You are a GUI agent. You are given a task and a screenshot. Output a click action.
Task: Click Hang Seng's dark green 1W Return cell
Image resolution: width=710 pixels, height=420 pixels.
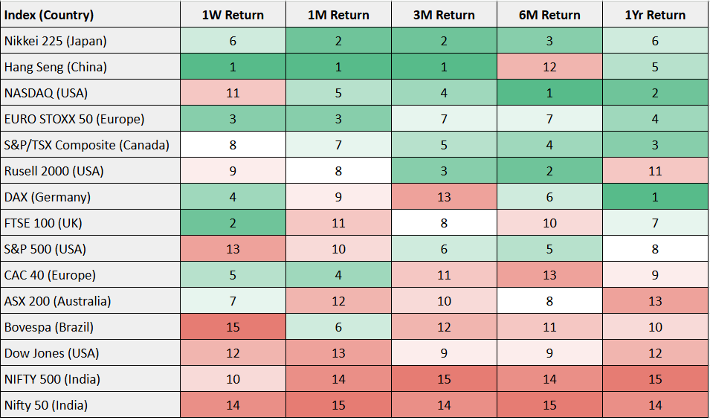pyautogui.click(x=233, y=67)
